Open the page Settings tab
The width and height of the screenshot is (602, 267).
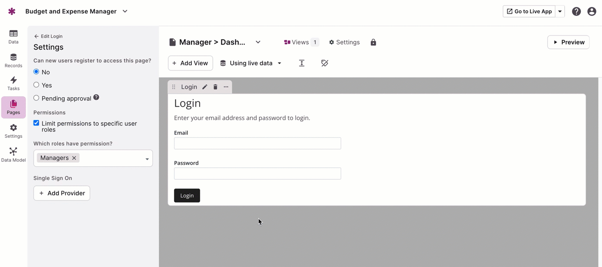pyautogui.click(x=344, y=42)
